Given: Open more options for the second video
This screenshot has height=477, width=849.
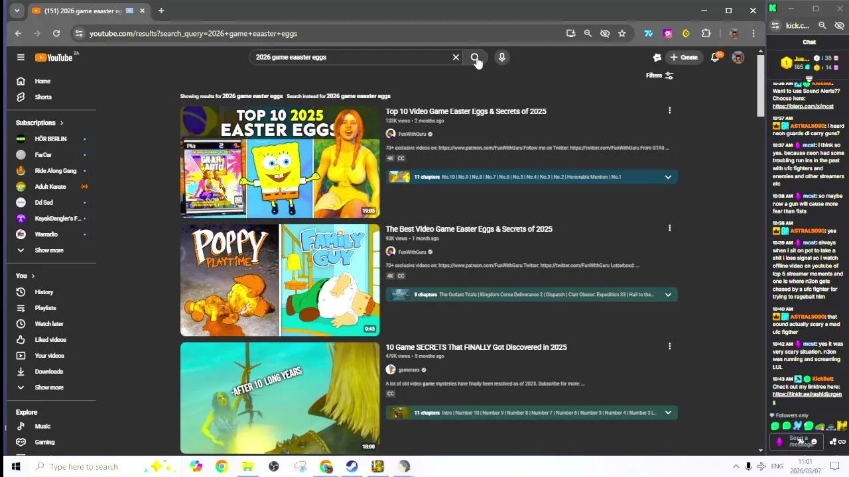Looking at the screenshot, I should point(669,229).
